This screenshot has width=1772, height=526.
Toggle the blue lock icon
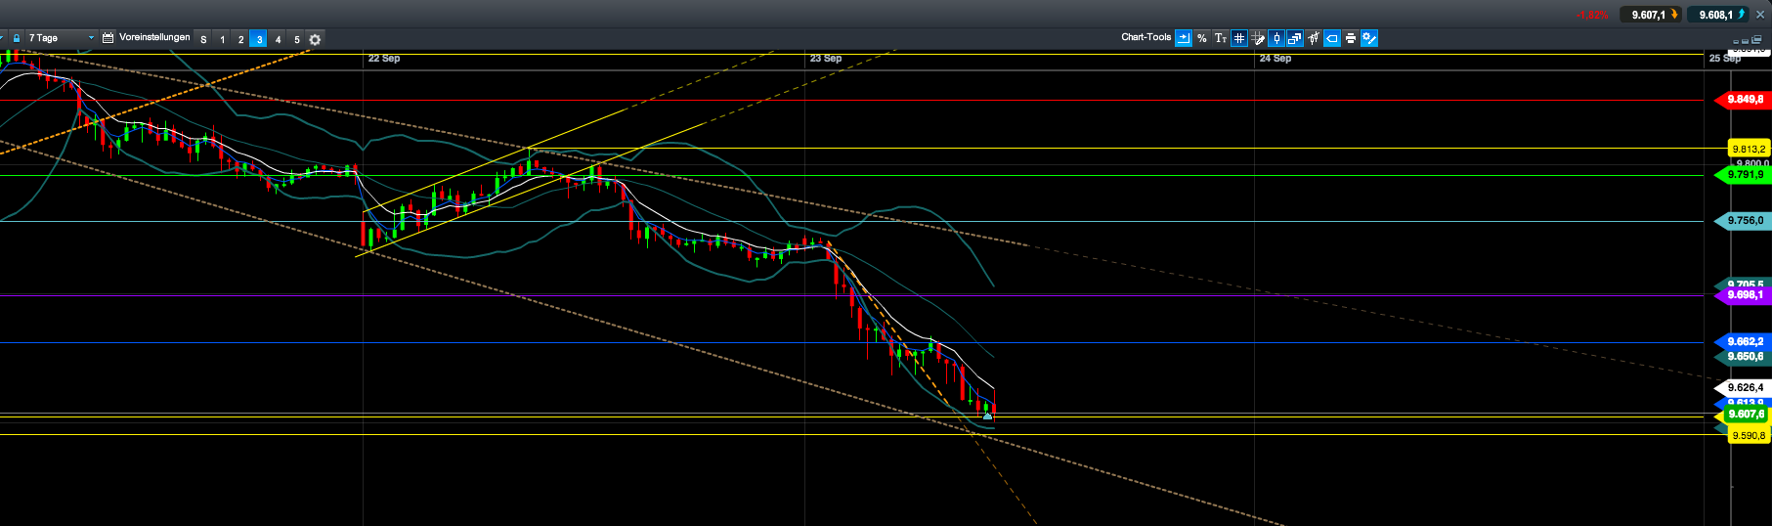click(17, 38)
